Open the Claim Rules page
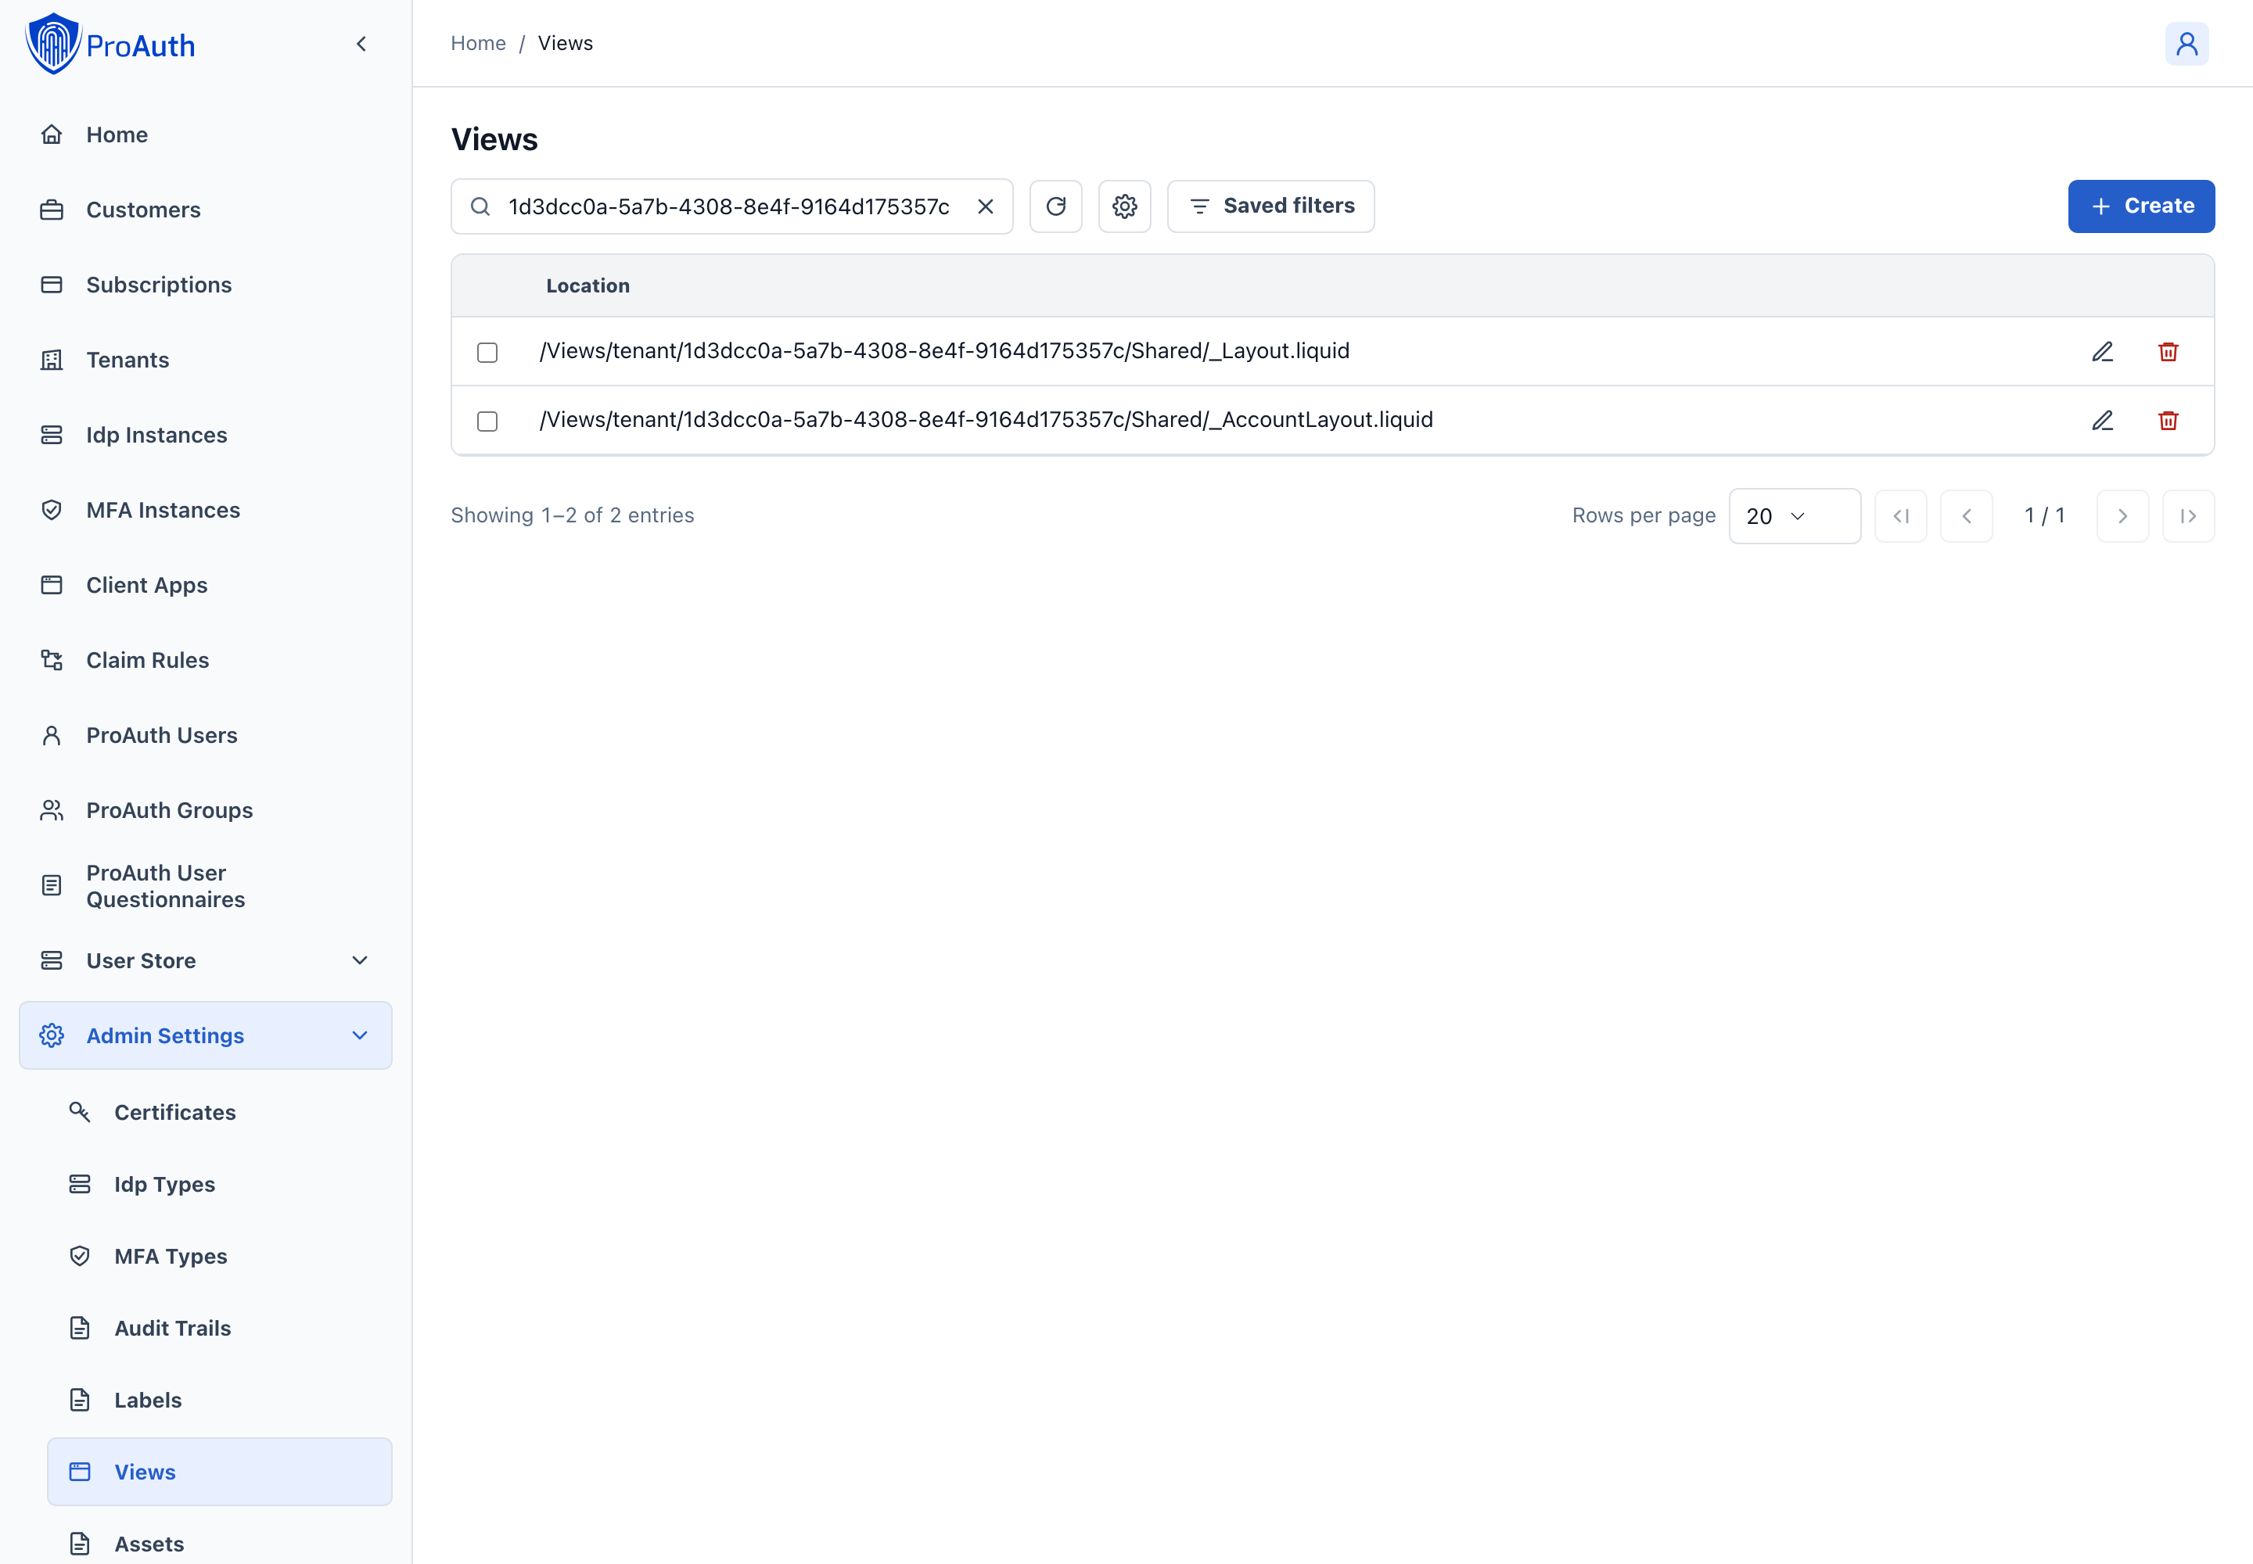 (205, 661)
